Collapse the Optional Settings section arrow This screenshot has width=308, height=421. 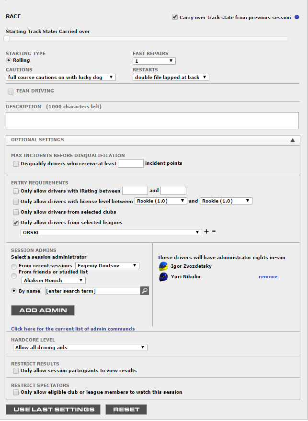tap(292, 140)
